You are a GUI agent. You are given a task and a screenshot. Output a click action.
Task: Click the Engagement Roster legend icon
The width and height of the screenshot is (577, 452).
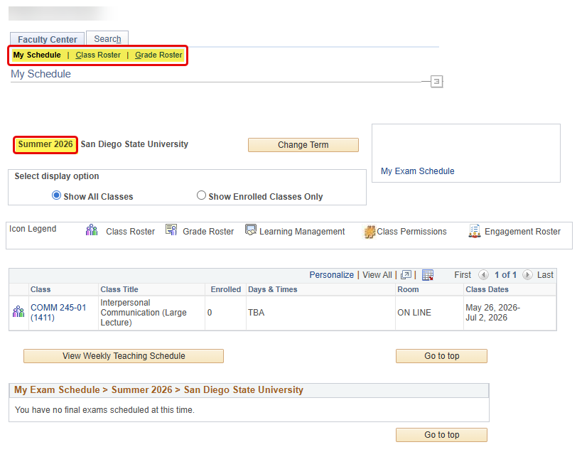coord(475,231)
